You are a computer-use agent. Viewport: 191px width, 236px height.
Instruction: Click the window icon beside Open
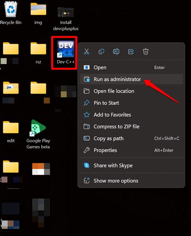click(x=87, y=67)
